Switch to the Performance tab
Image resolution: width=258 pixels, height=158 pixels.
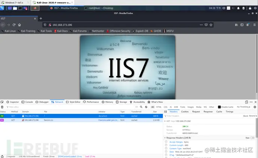[x=91, y=102]
